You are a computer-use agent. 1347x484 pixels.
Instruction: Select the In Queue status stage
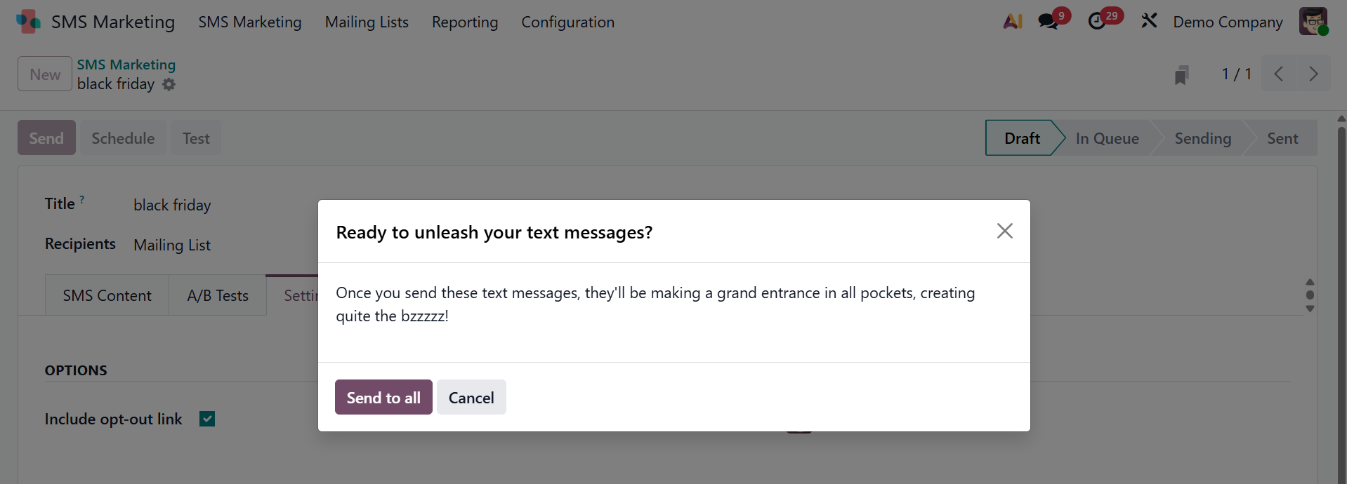1107,138
